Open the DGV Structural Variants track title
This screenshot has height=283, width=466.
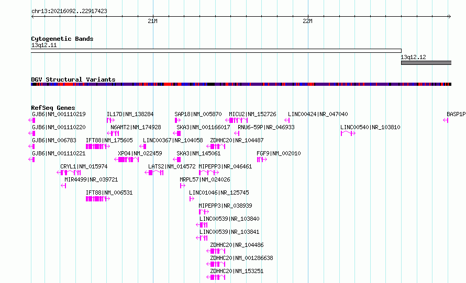coord(73,80)
